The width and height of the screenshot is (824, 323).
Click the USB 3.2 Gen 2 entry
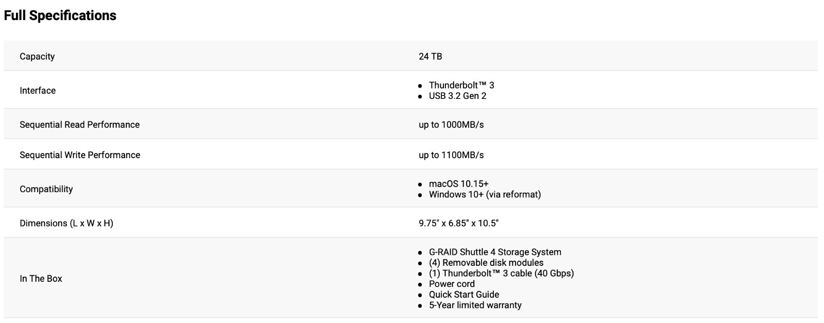pos(457,96)
